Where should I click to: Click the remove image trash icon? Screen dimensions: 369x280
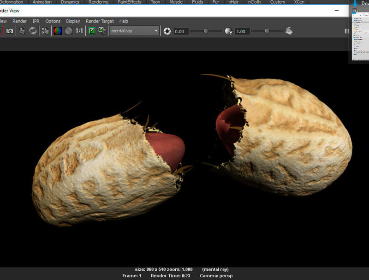click(102, 31)
